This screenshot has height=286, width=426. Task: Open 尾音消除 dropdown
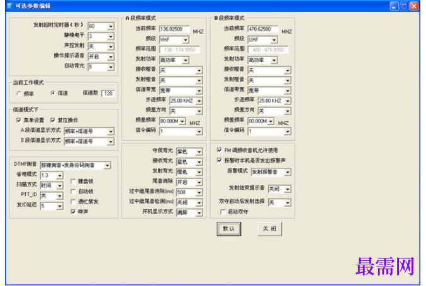[189, 182]
